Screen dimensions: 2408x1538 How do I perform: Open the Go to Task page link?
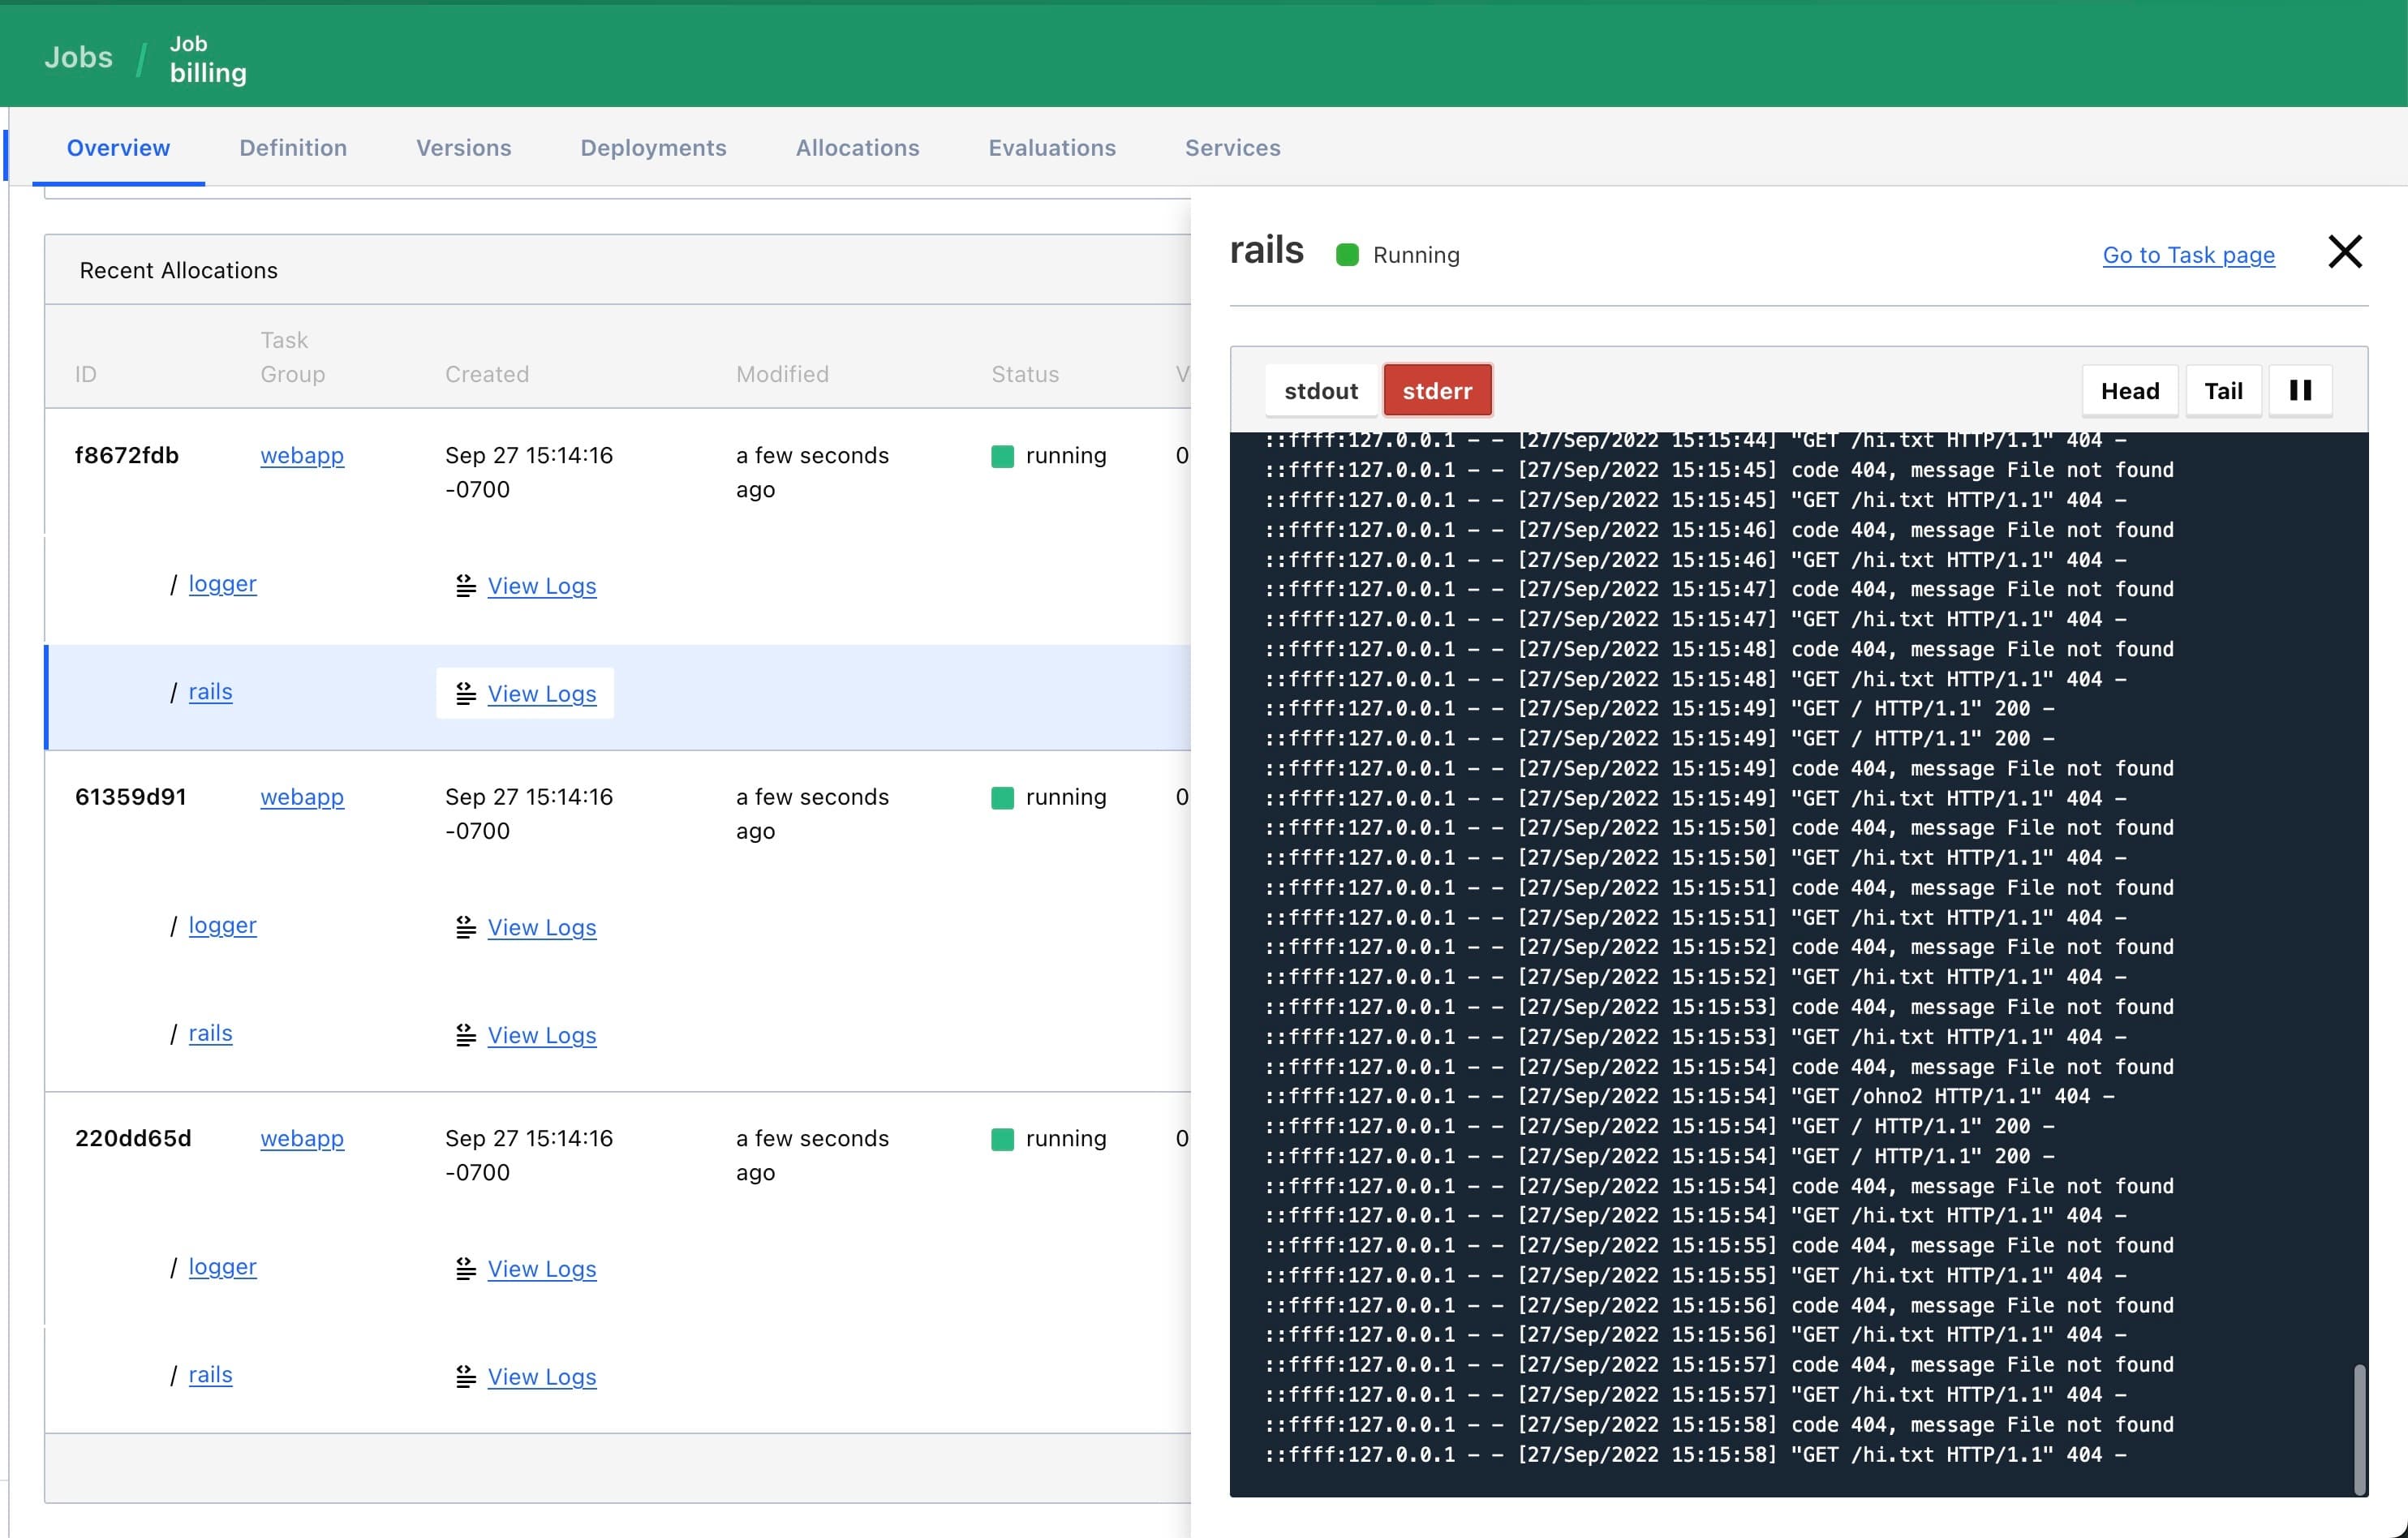pyautogui.click(x=2188, y=255)
